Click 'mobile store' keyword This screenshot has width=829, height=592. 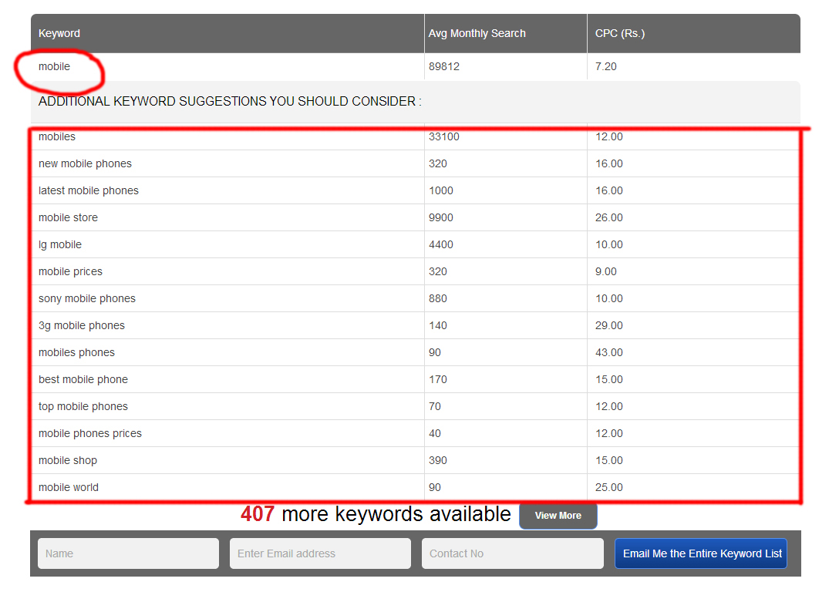tap(68, 218)
